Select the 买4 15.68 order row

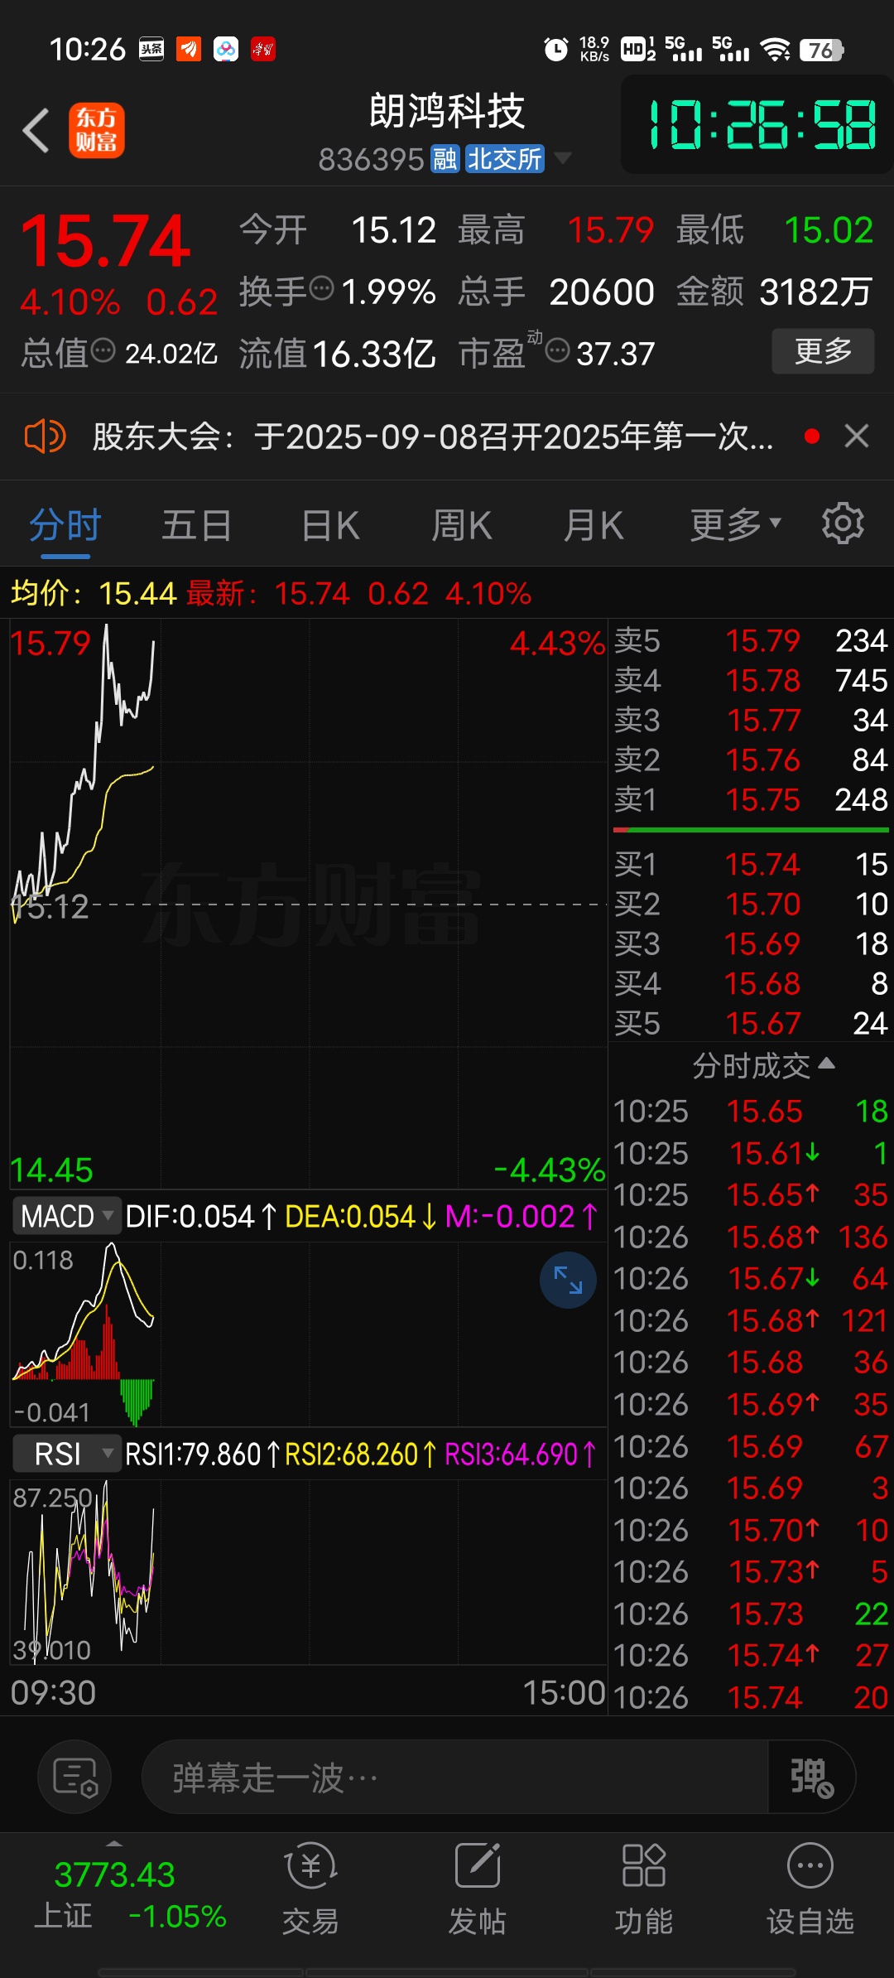[x=751, y=984]
